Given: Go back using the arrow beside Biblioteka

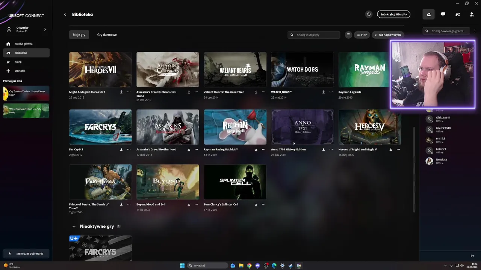Looking at the screenshot, I should (x=65, y=14).
